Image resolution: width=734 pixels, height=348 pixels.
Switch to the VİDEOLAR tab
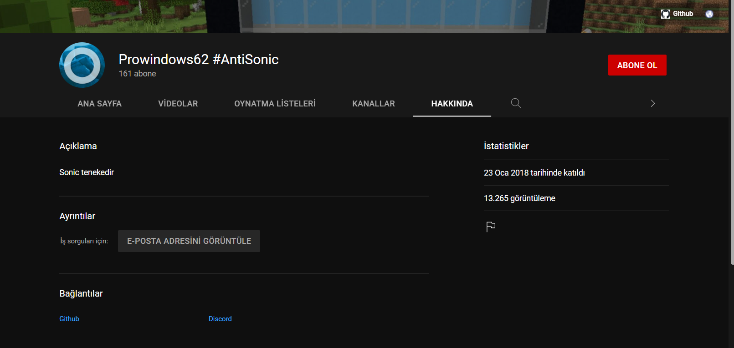pyautogui.click(x=178, y=104)
